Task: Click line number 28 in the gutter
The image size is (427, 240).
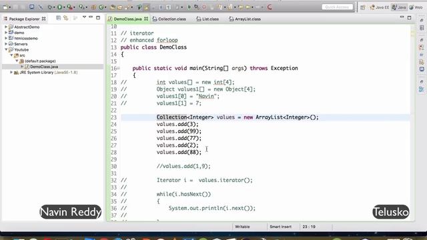Action: pos(113,153)
